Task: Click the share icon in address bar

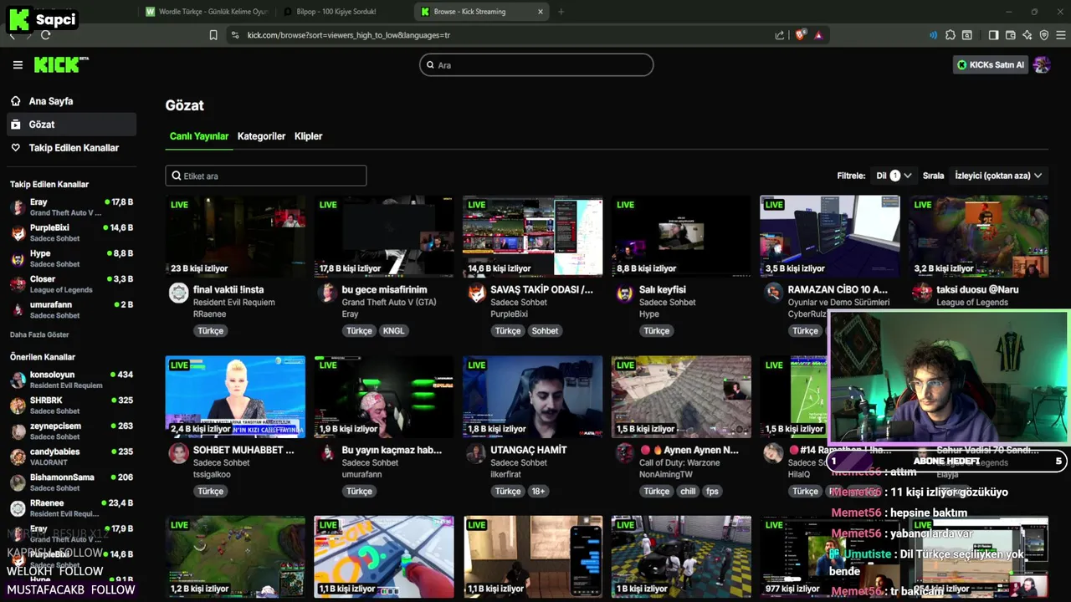Action: [780, 35]
